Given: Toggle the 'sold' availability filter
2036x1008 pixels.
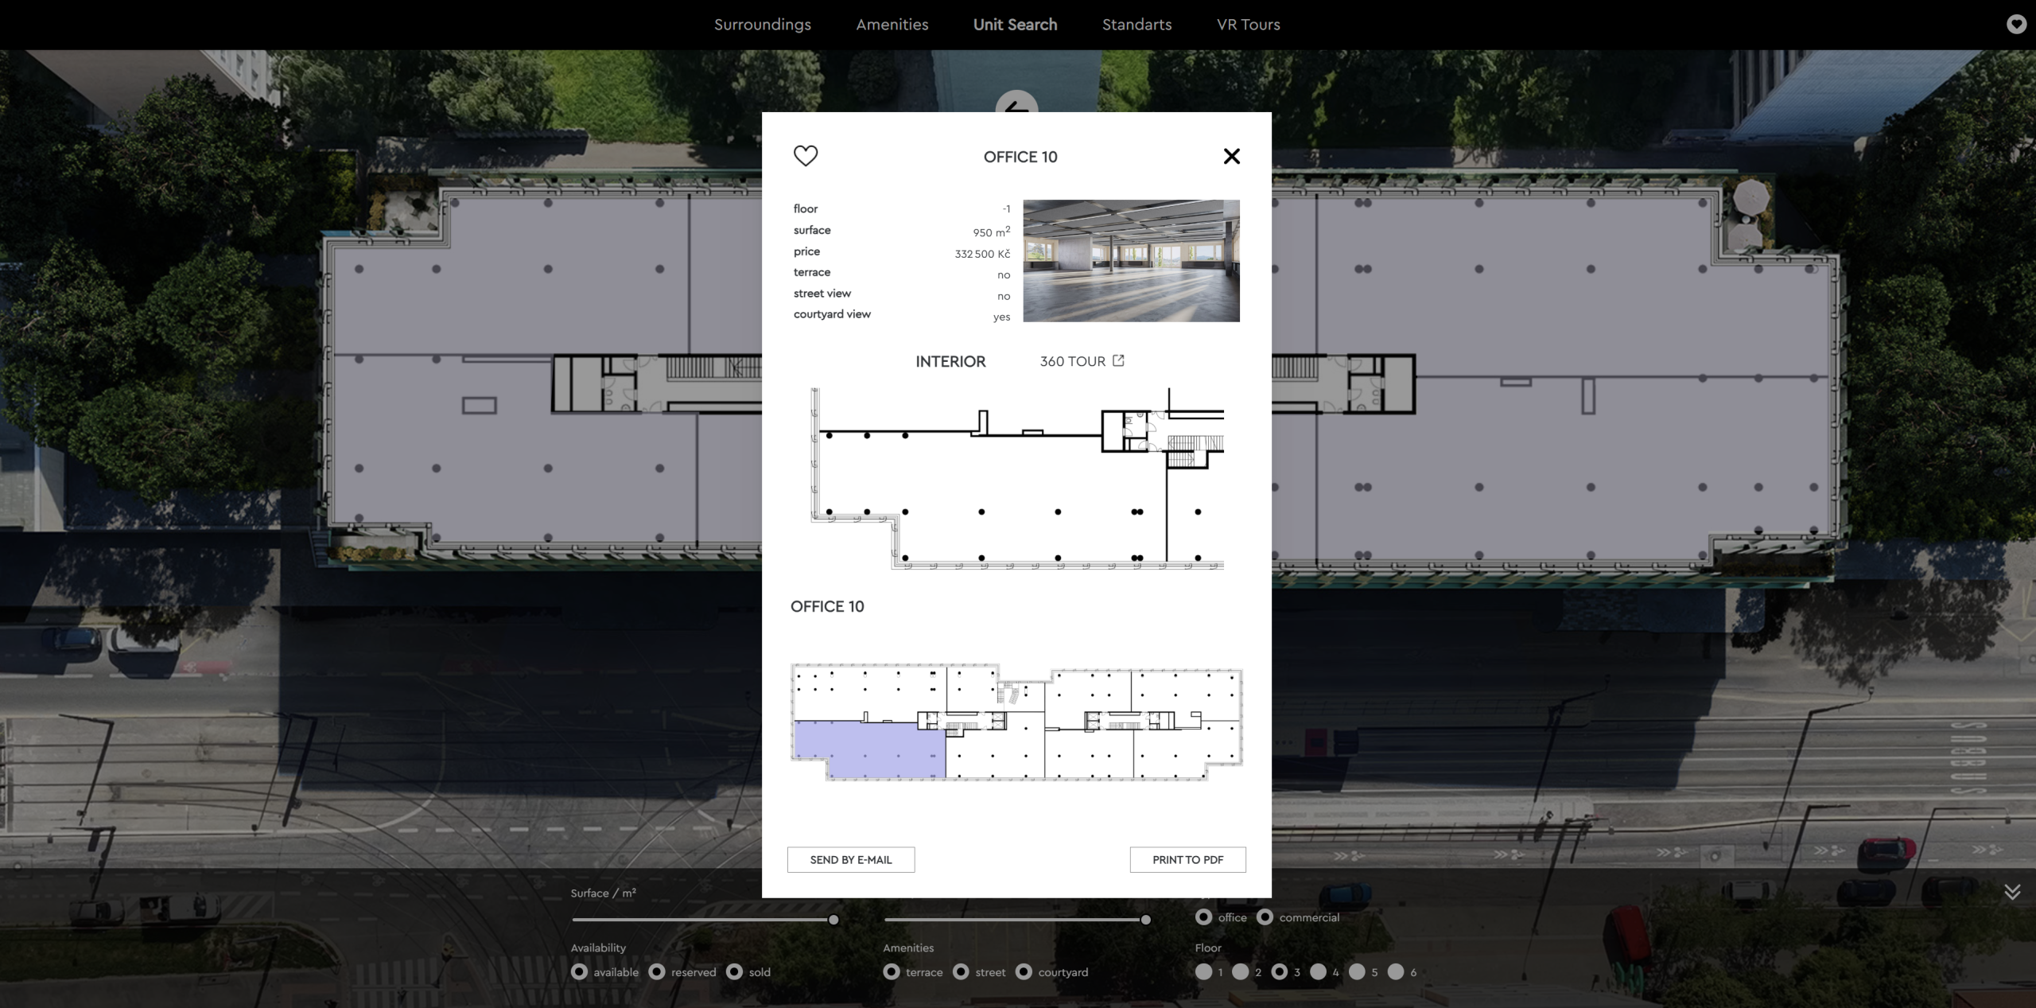Looking at the screenshot, I should tap(734, 972).
